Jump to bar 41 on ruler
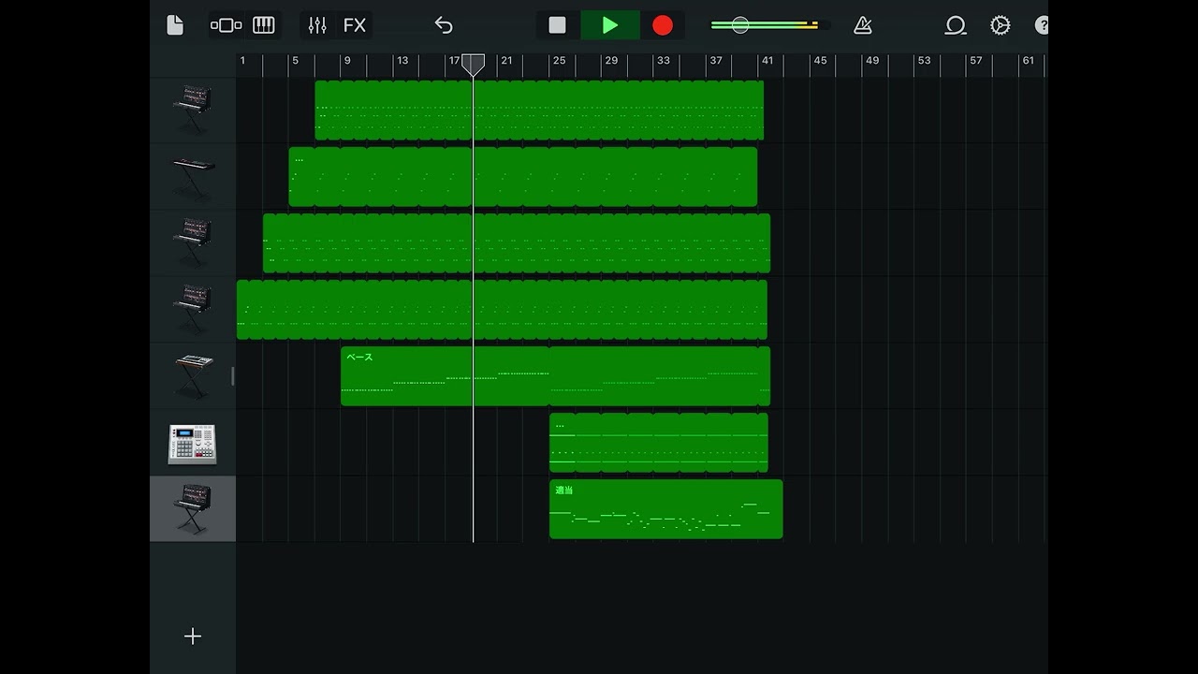 point(767,61)
